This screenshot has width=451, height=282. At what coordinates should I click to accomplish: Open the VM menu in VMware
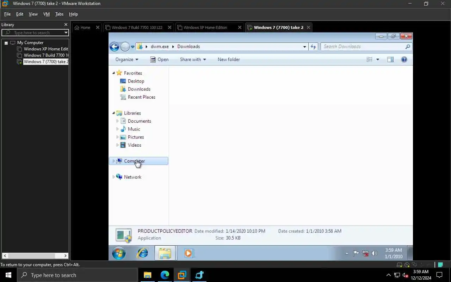point(47,14)
